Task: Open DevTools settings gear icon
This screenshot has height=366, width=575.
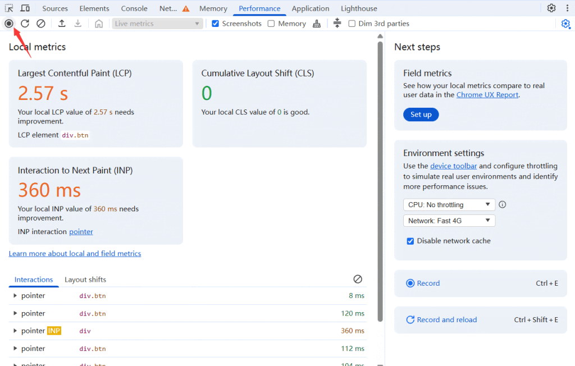Action: [551, 8]
